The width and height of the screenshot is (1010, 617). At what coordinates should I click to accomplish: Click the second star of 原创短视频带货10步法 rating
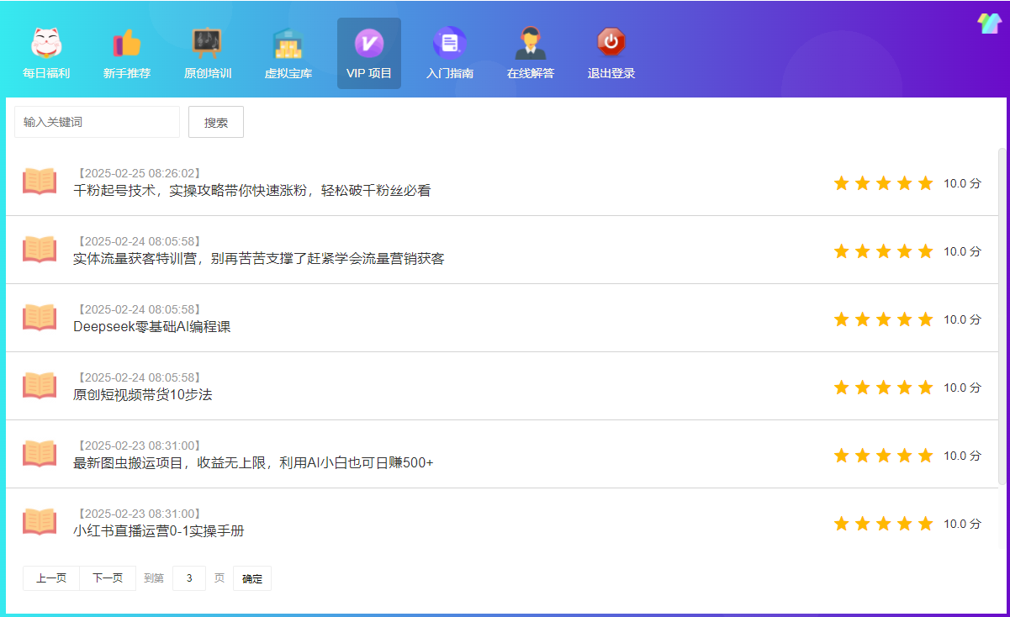[x=863, y=388]
